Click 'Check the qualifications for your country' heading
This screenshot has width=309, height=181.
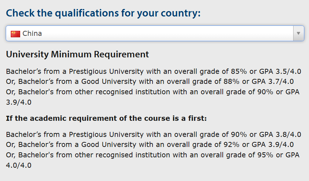pyautogui.click(x=103, y=13)
